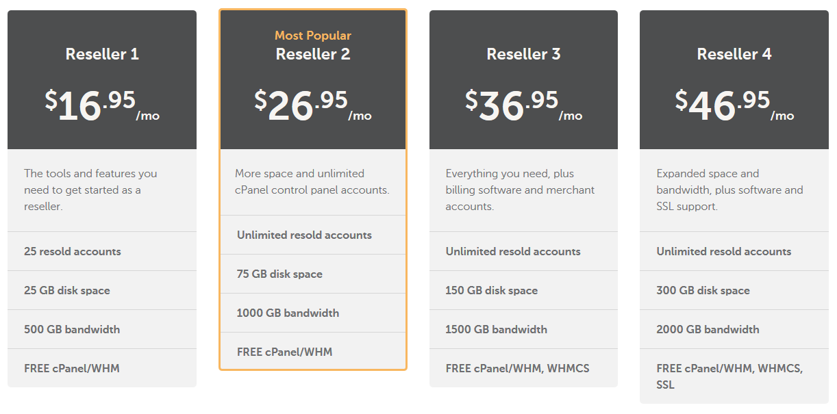This screenshot has width=837, height=414.
Task: Click FREE cPanel/WHM, WHMCS under Reseller 3
Action: pyautogui.click(x=523, y=367)
